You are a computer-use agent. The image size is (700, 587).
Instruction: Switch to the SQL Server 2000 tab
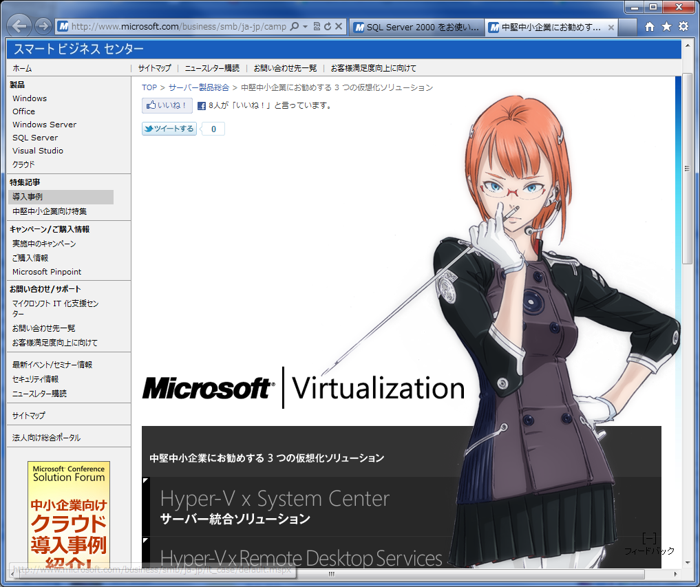(x=416, y=28)
